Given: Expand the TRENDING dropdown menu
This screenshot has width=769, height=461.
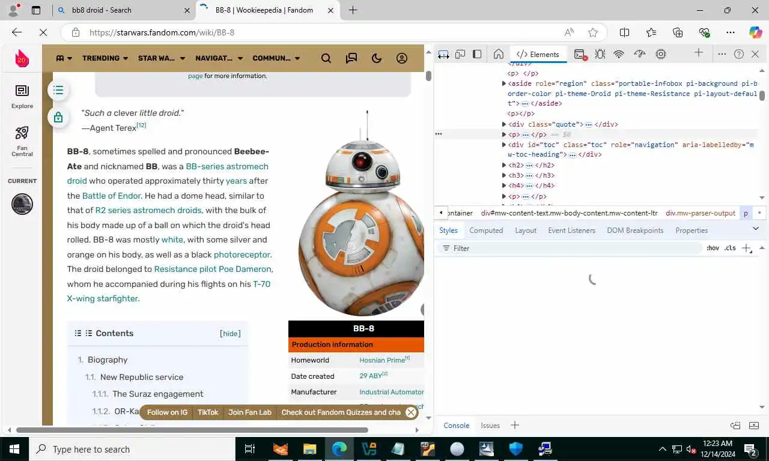Looking at the screenshot, I should (105, 58).
